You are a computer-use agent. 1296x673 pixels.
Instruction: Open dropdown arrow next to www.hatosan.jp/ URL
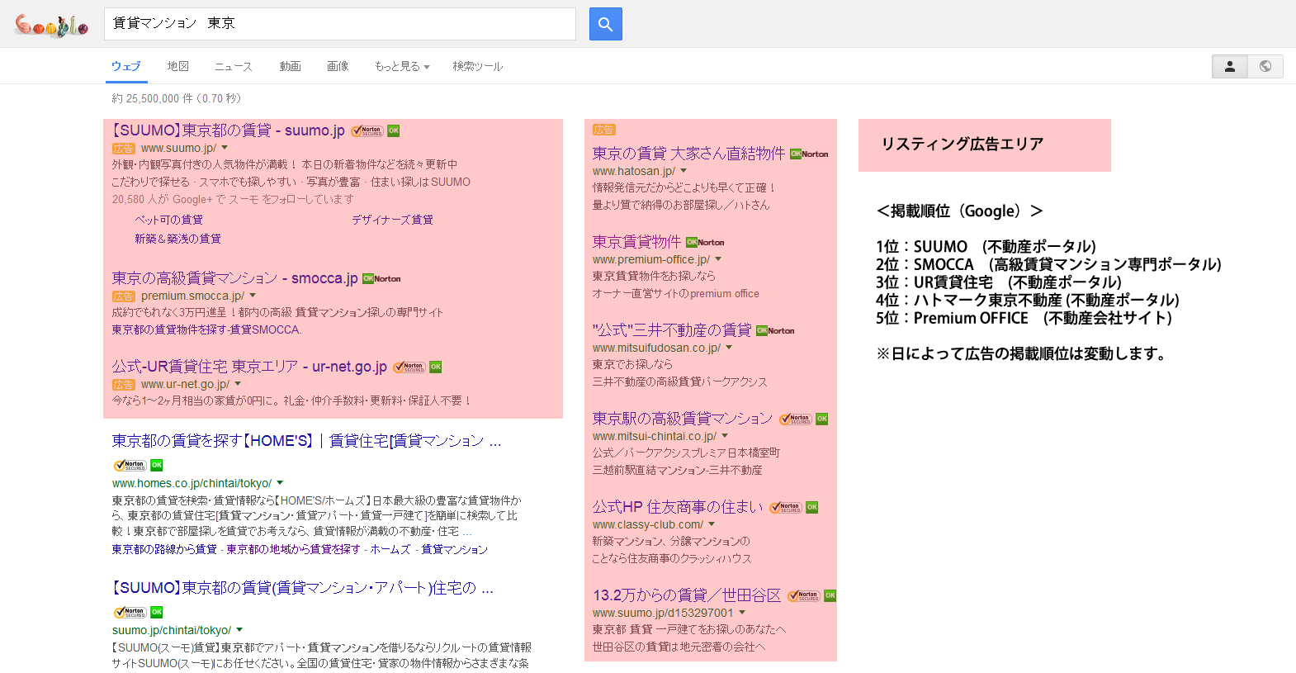[x=683, y=171]
